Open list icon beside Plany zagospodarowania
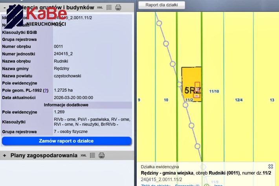The height and width of the screenshot is (186, 279). coord(93,155)
